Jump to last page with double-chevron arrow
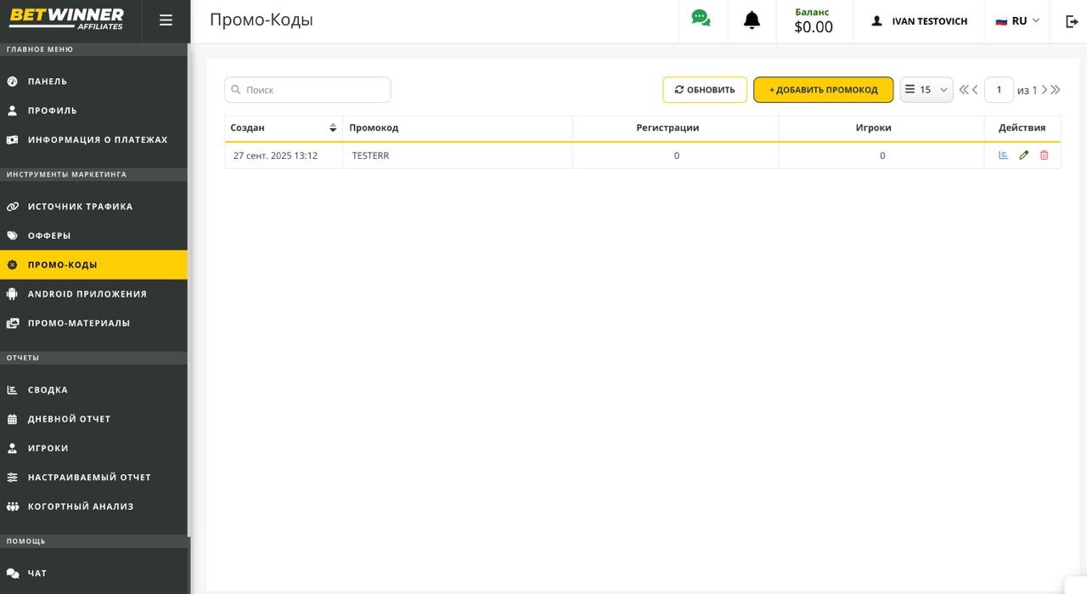The height and width of the screenshot is (594, 1087). pos(1056,88)
